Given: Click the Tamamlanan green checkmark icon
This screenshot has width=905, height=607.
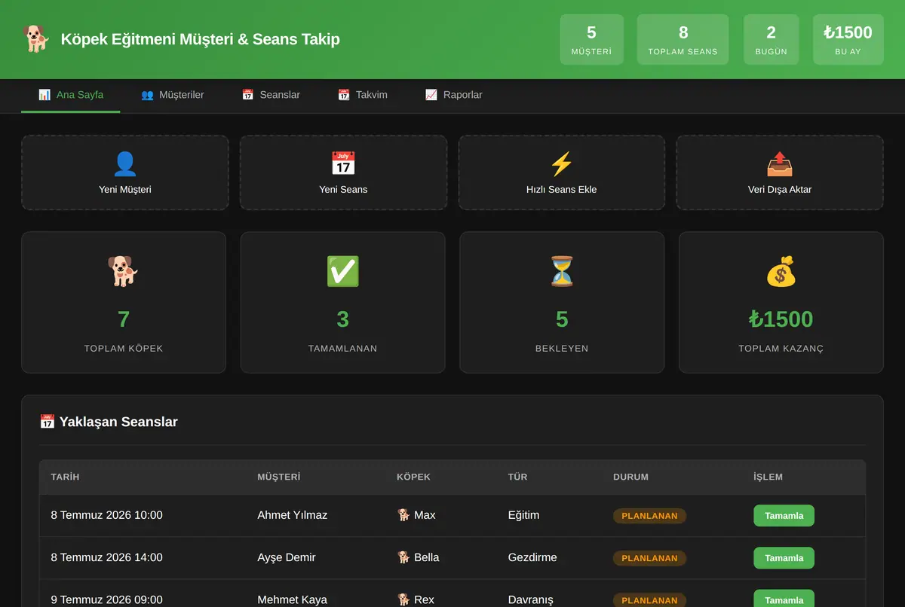Looking at the screenshot, I should tap(343, 271).
